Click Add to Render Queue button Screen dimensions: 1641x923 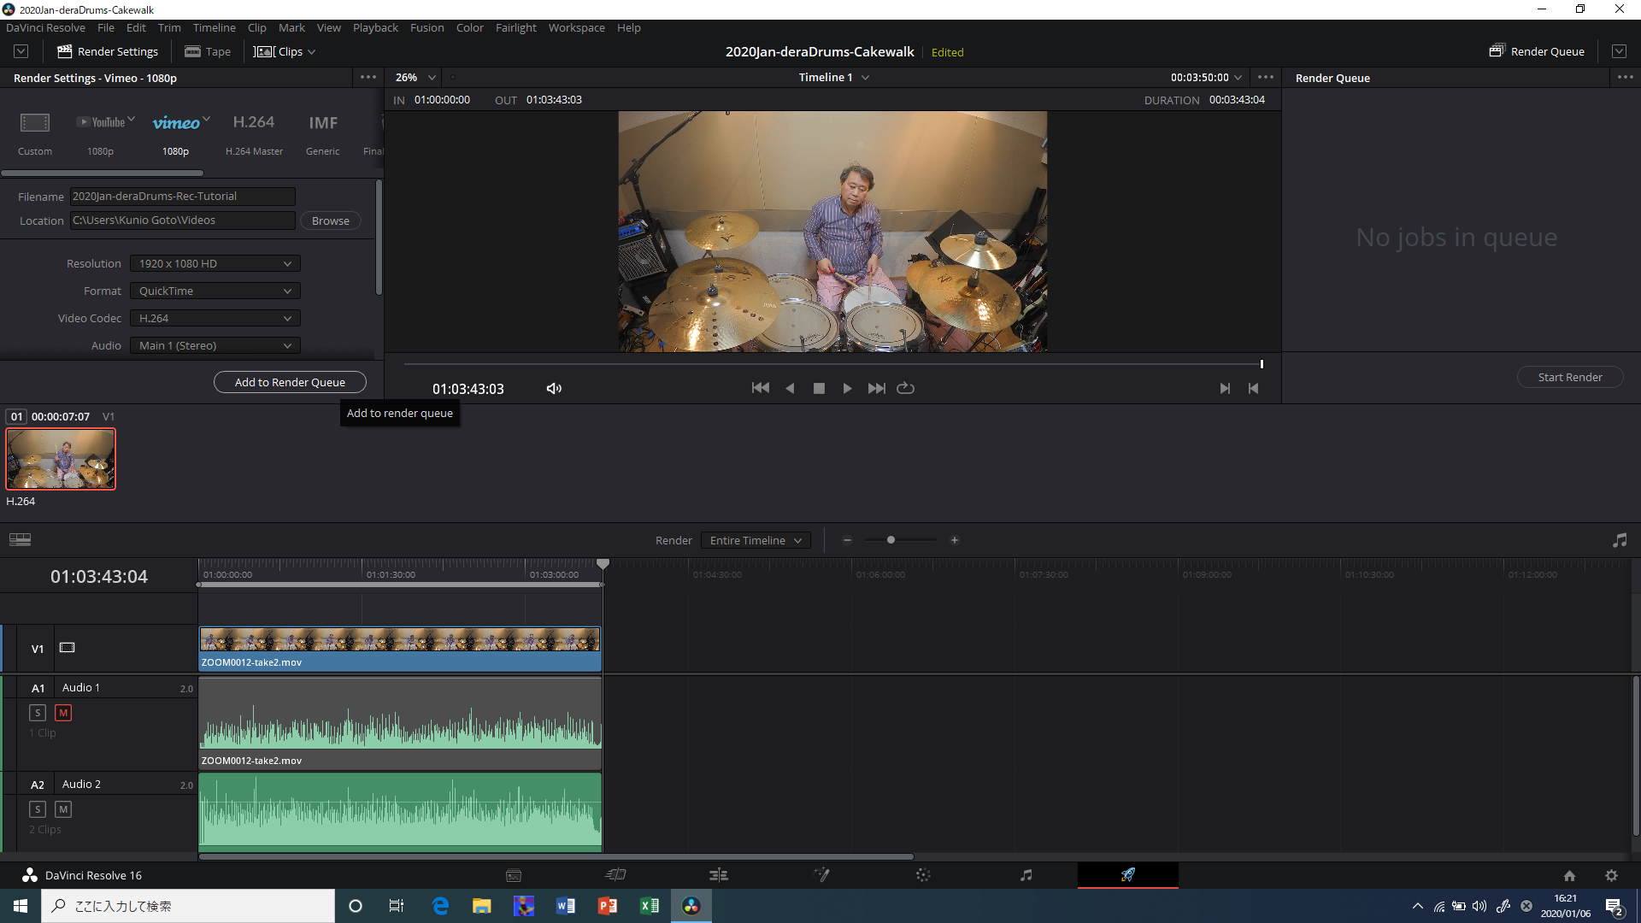point(290,382)
